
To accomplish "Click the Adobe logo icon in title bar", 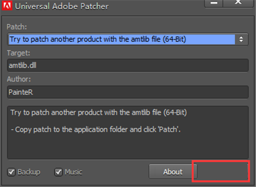I will tap(7, 6).
